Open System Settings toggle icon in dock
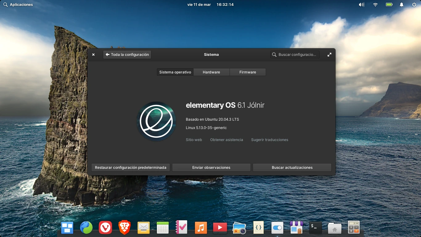The image size is (421, 237). [277, 228]
